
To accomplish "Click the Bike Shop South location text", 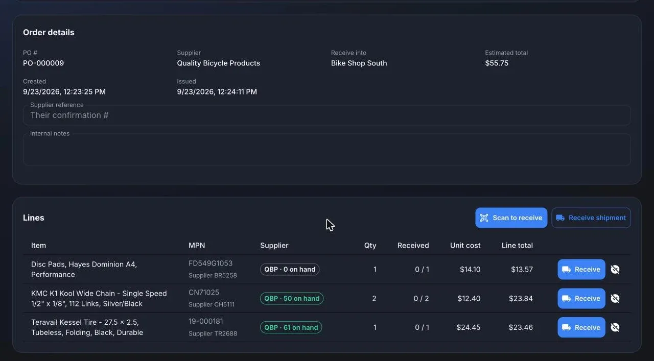I will [359, 63].
